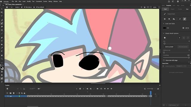This screenshot has height=107, width=191.
Task: Click Save as preset button
Action: coord(169,47)
